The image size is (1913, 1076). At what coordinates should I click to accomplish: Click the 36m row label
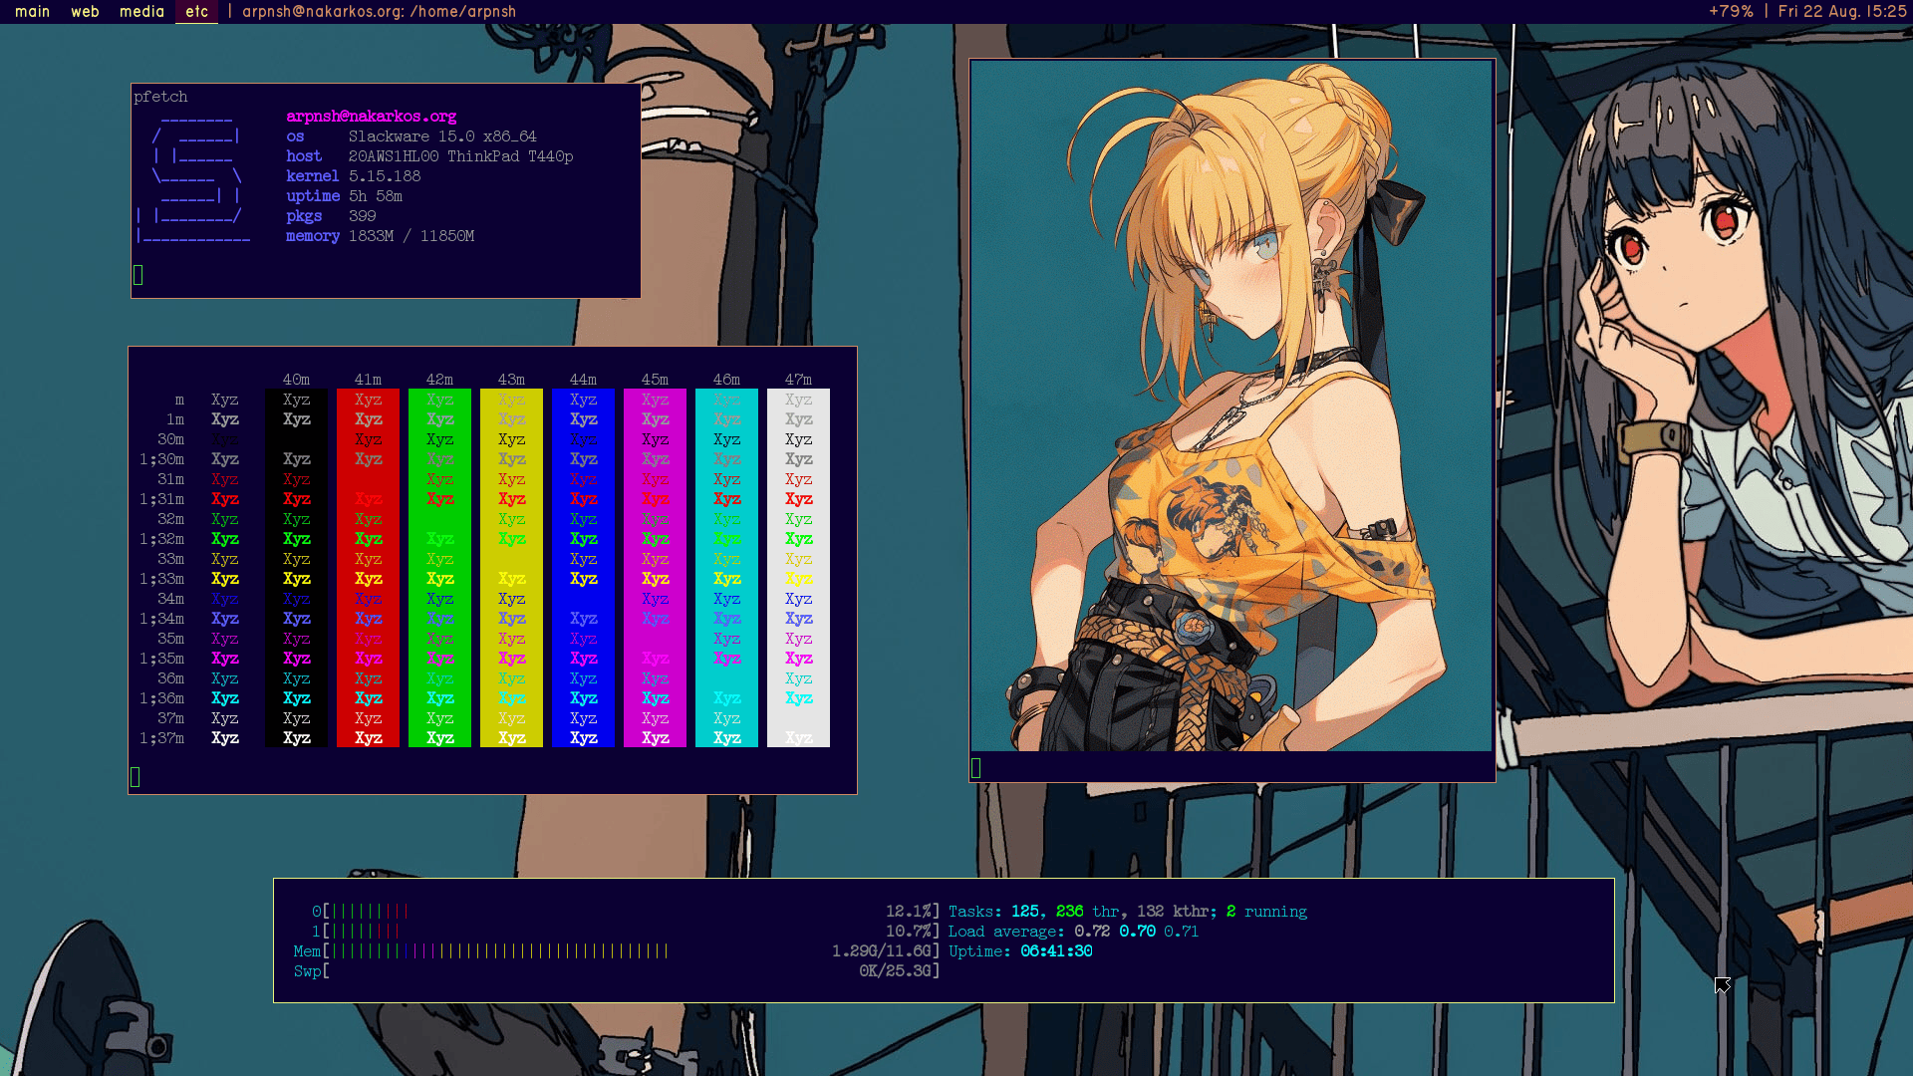click(170, 678)
